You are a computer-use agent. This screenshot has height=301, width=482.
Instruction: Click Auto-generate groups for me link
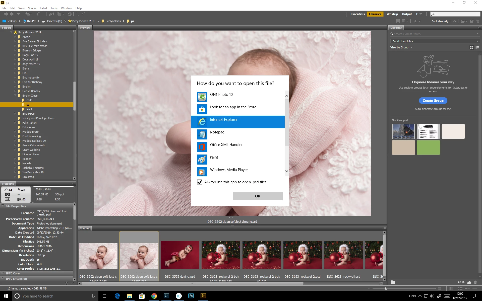pyautogui.click(x=433, y=109)
